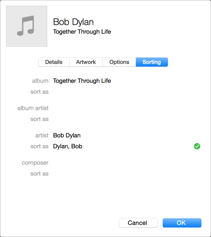Click the album field Together Through Life
The width and height of the screenshot is (211, 237).
127,81
